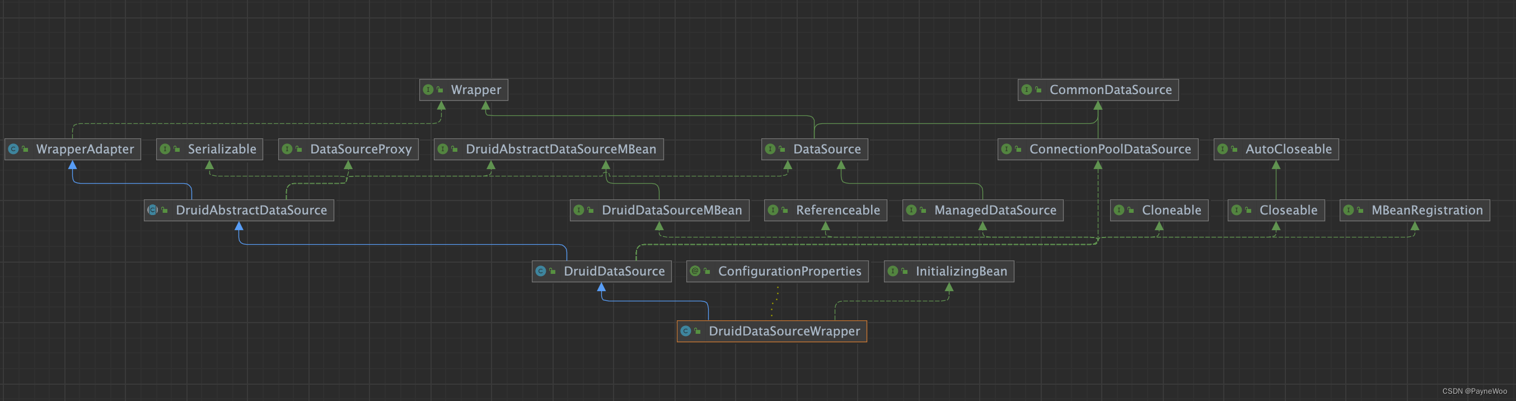This screenshot has height=401, width=1516.
Task: Select the AutoCloseable node label
Action: coord(1288,149)
